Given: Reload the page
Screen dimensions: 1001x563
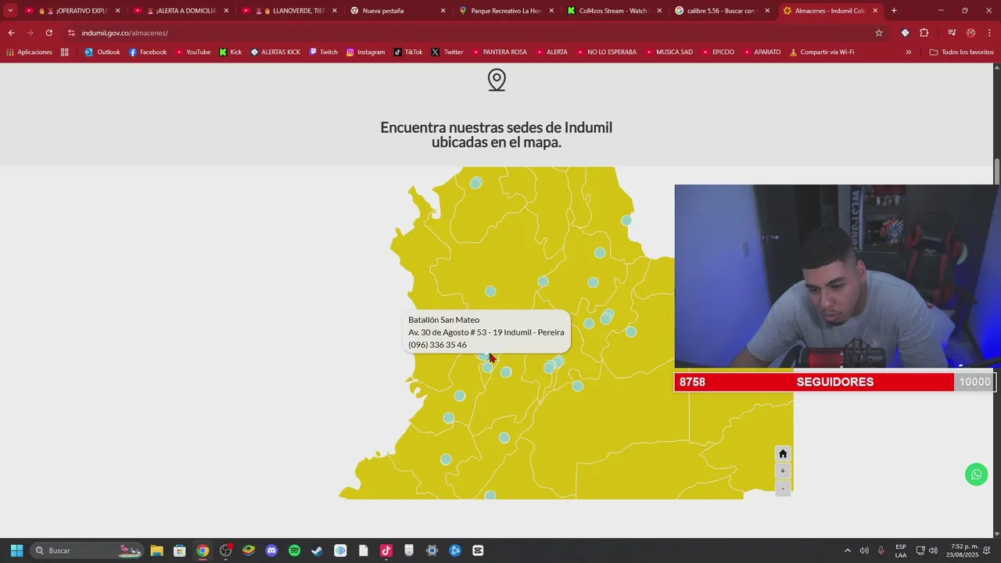Looking at the screenshot, I should 48,33.
